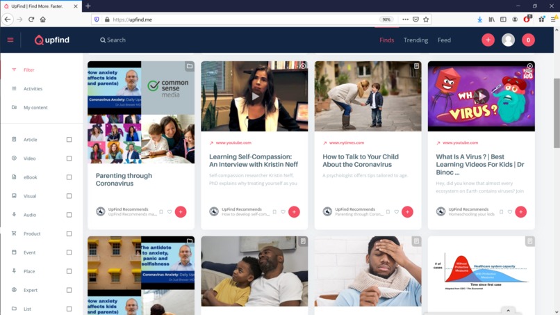Click the Audio microphone icon in sidebar

14,215
